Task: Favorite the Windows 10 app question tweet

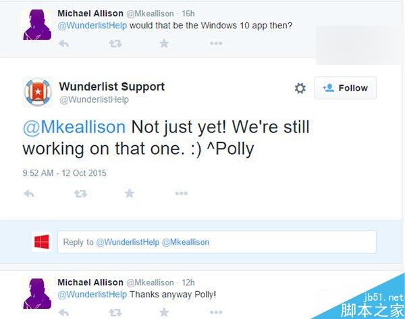Action: click(164, 44)
